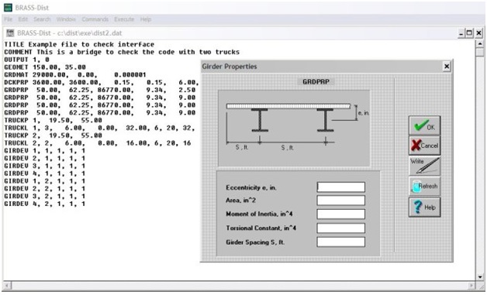Select the Moment of Inertia input field

click(340, 214)
